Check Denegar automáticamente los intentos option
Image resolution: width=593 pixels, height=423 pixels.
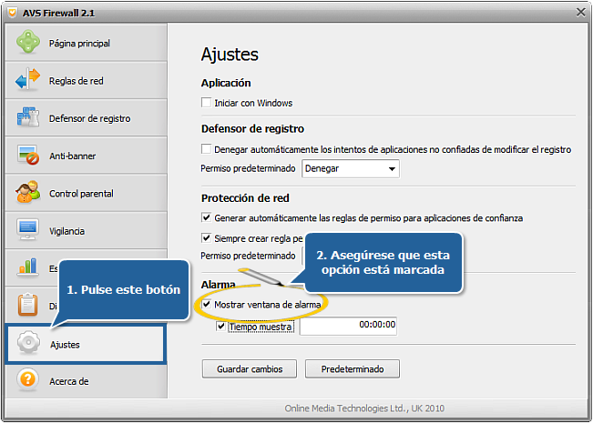(x=206, y=149)
